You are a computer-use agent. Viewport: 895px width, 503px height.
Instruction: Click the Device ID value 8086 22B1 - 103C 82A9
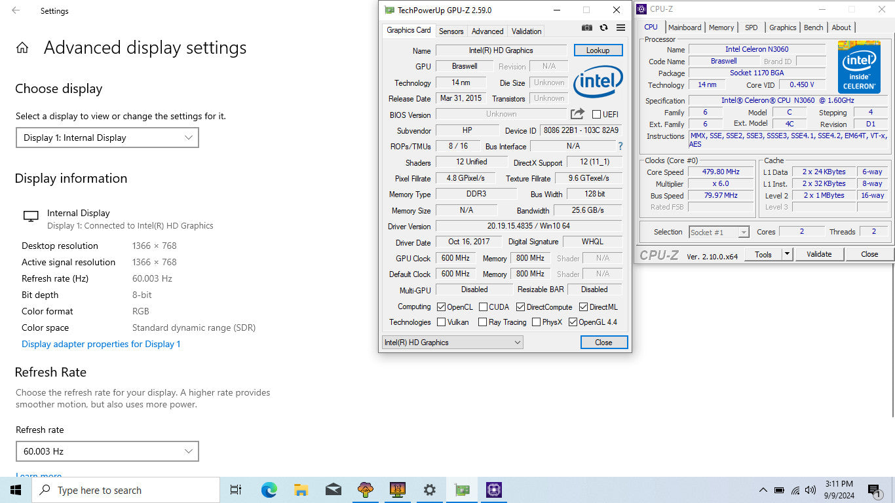[x=581, y=130]
